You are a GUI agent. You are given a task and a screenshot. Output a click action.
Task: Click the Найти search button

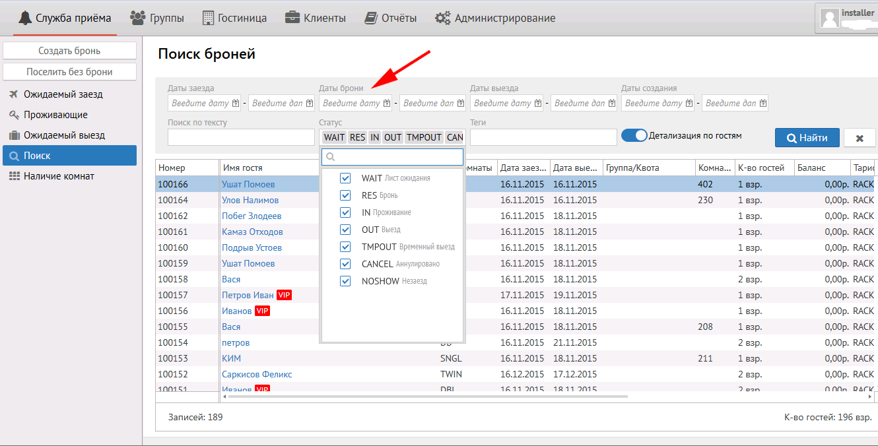pos(807,138)
